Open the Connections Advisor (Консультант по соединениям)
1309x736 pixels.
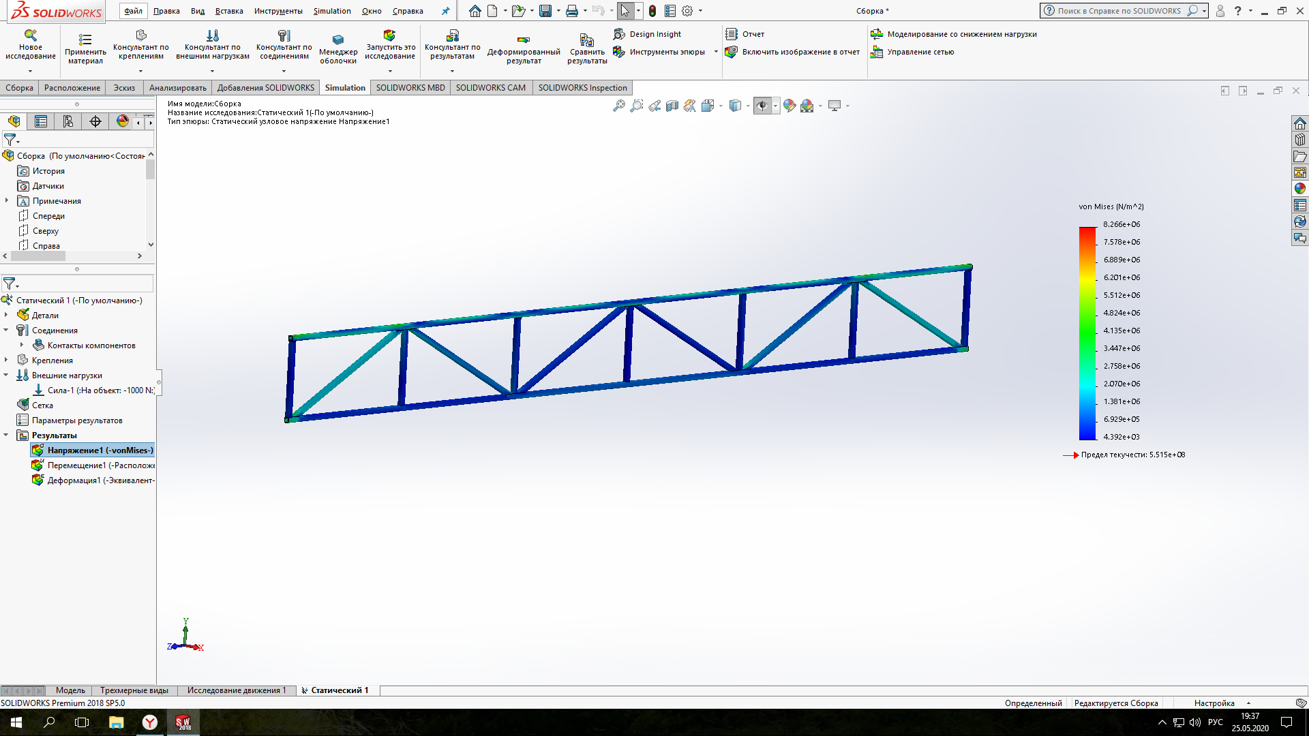pyautogui.click(x=284, y=45)
